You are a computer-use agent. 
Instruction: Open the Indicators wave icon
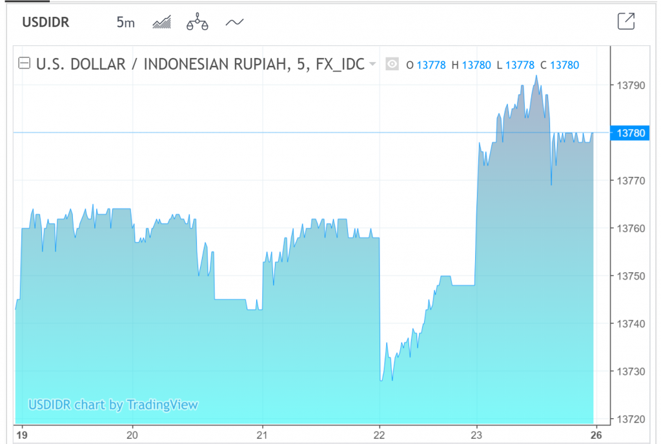coord(234,23)
